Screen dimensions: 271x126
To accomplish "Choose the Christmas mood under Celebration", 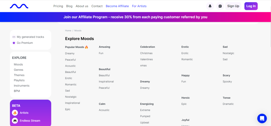I will coord(146,53).
